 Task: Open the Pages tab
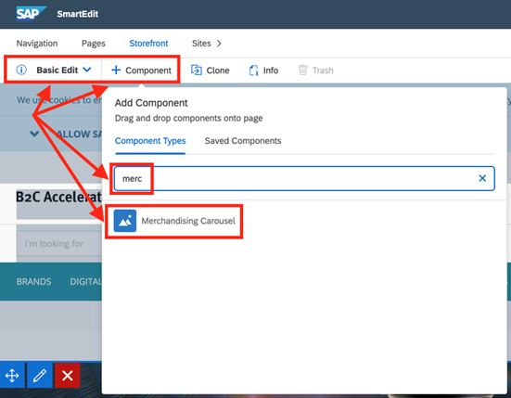(94, 44)
